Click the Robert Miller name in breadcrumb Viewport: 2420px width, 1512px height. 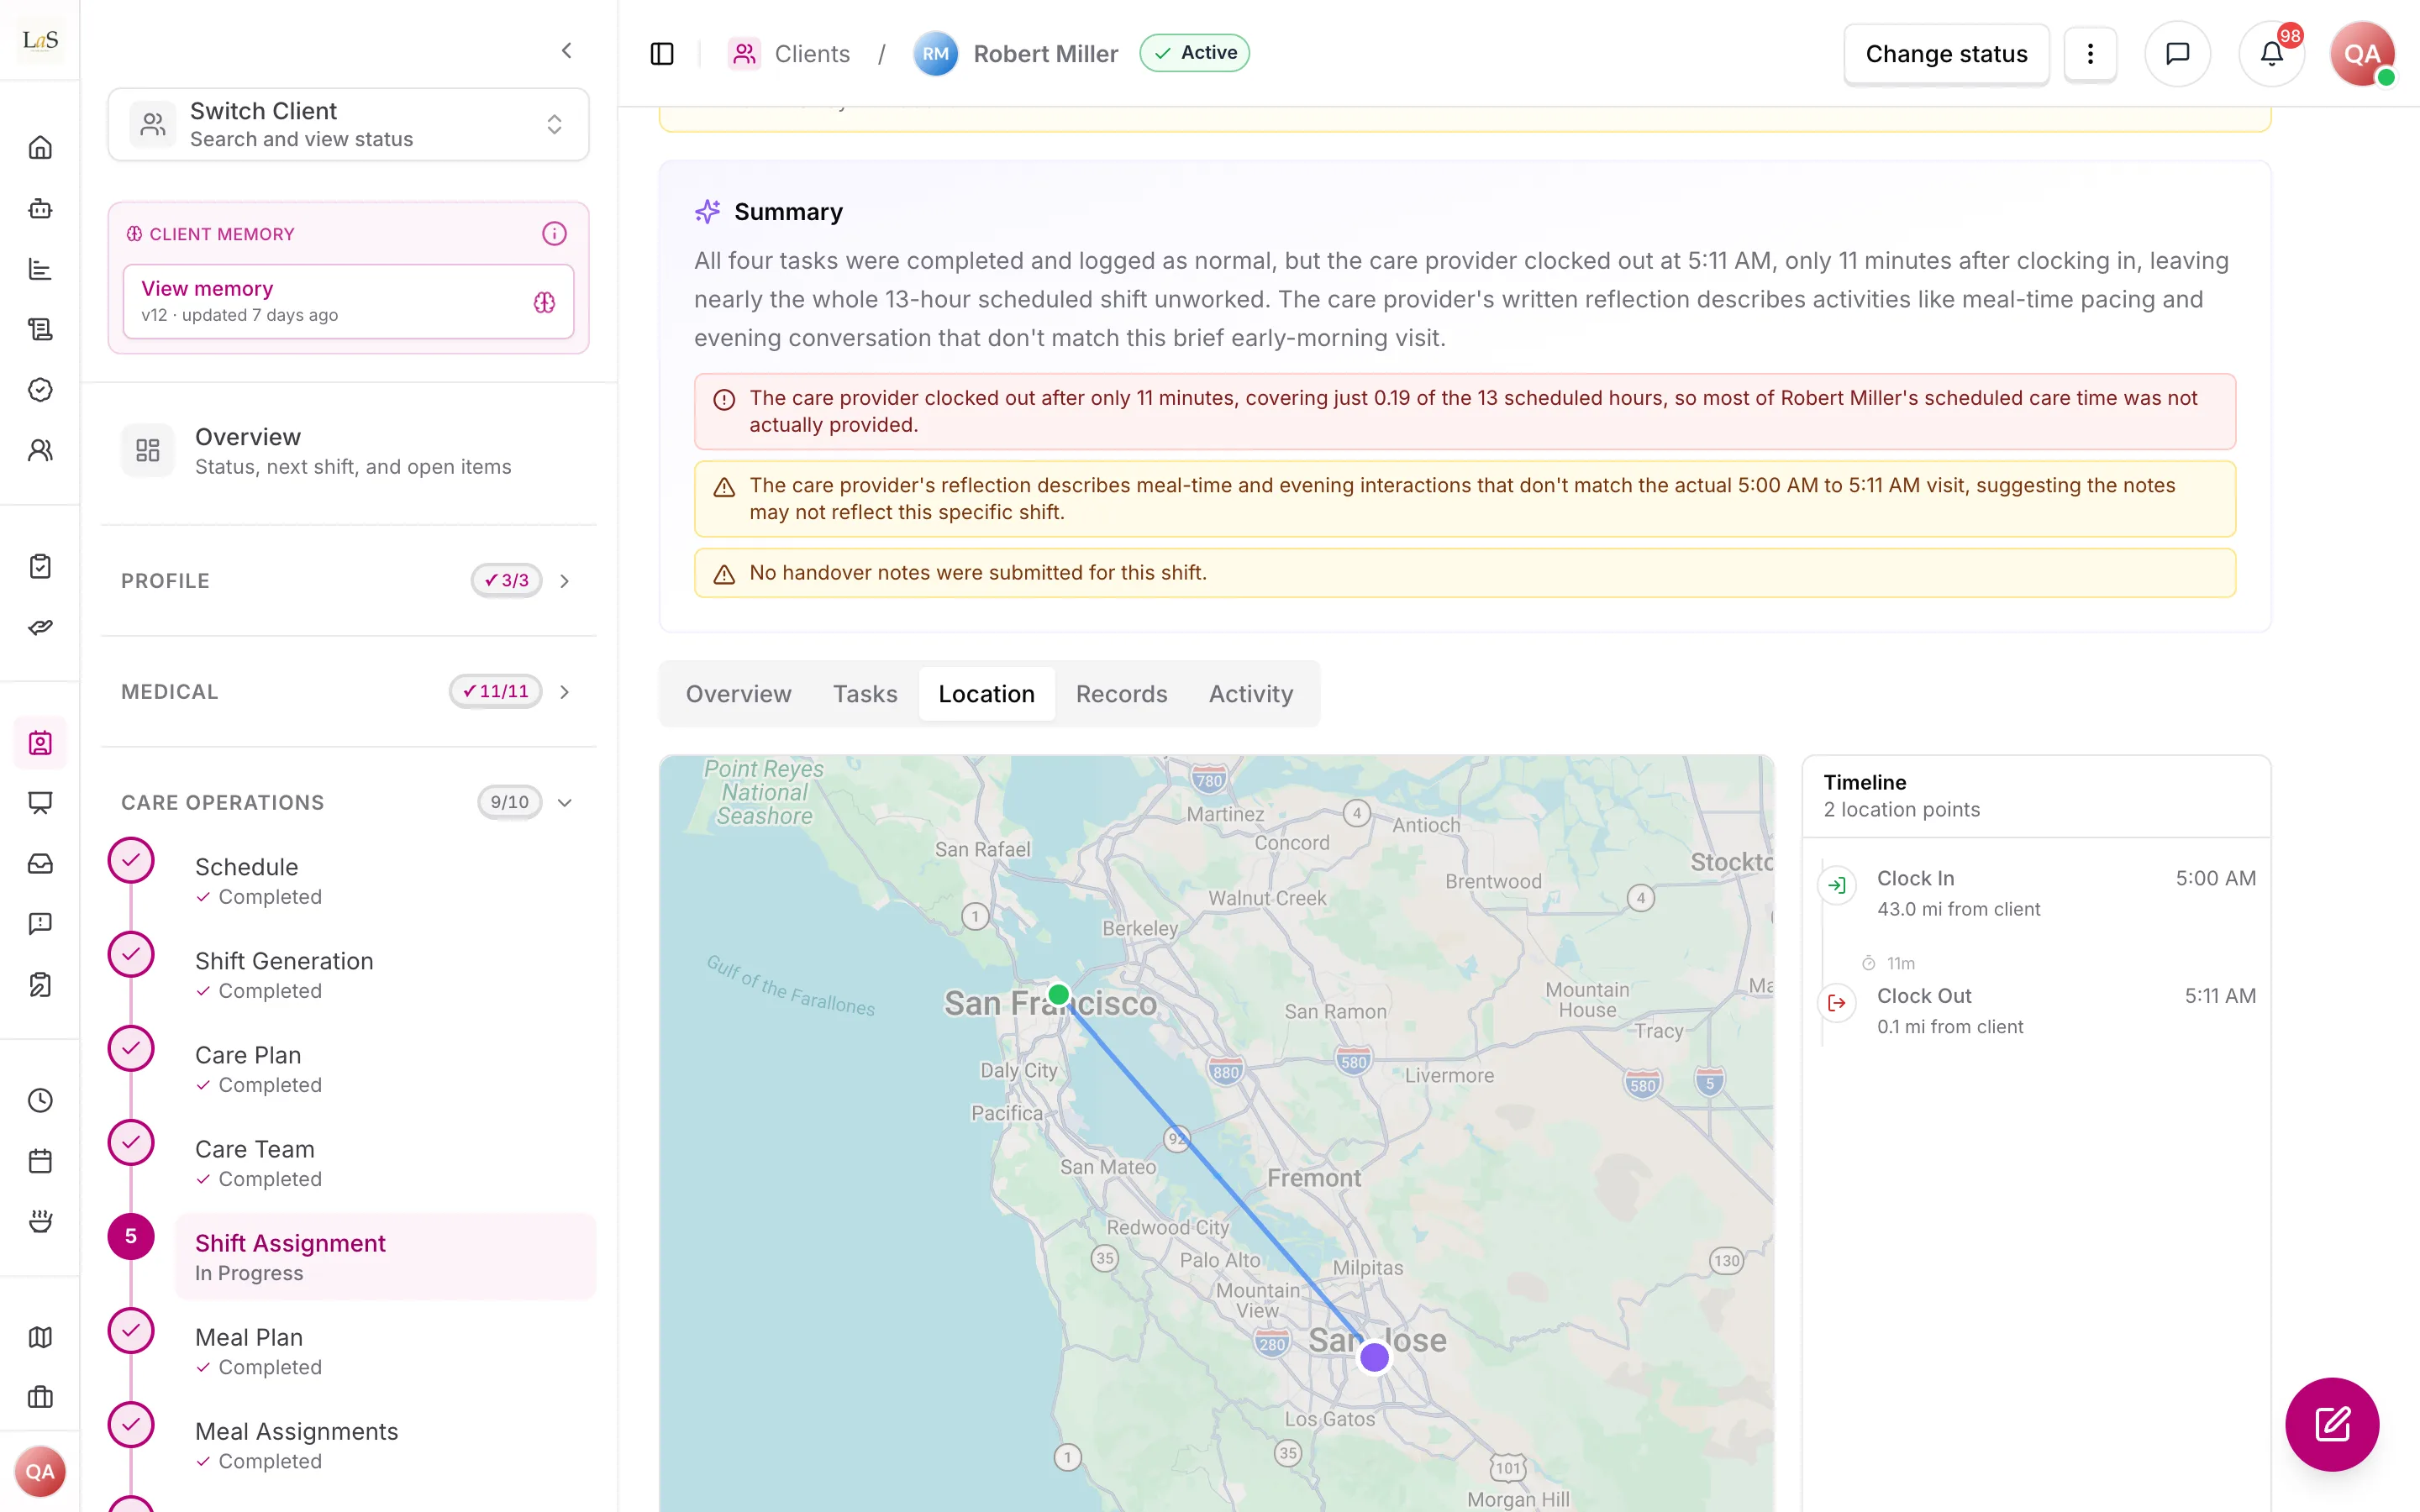(1045, 54)
